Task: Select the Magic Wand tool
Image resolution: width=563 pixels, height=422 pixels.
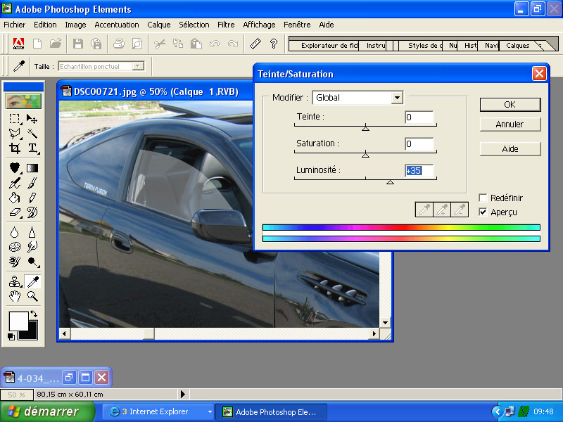Action: (32, 134)
